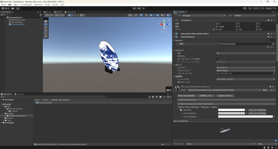The height and width of the screenshot is (149, 278).
Task: Open Transform preset settings icon
Action: tap(271, 20)
